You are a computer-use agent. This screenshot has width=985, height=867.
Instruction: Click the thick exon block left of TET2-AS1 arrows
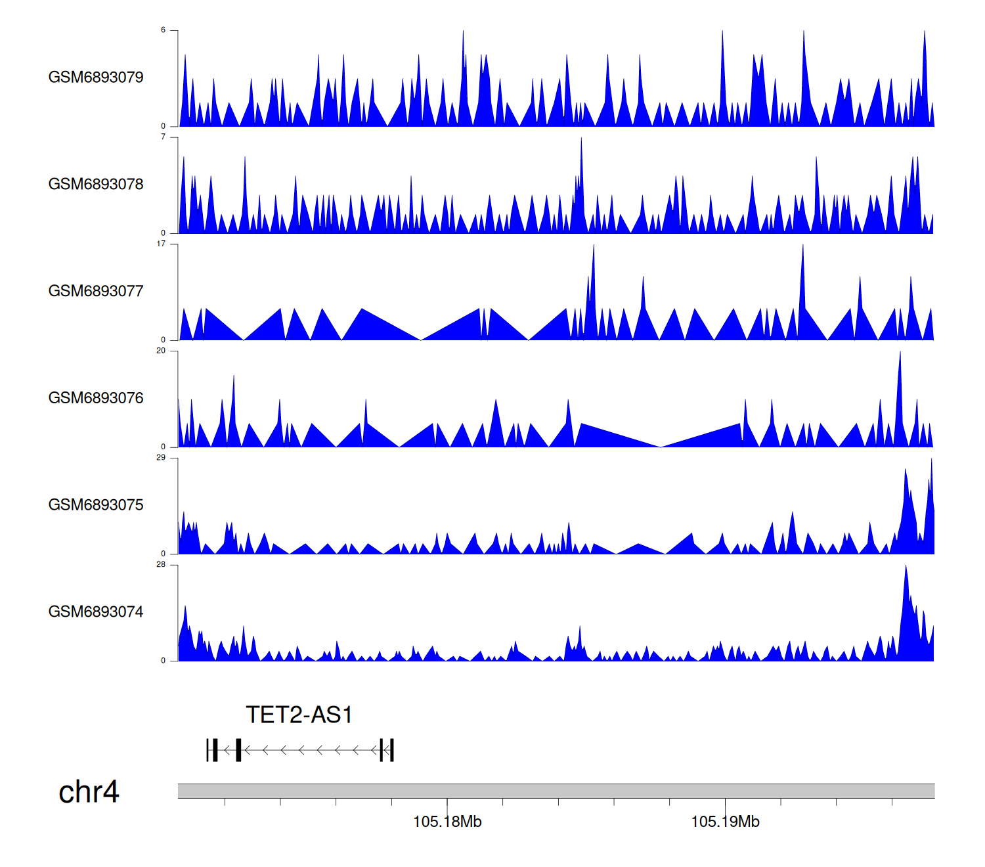tap(238, 749)
